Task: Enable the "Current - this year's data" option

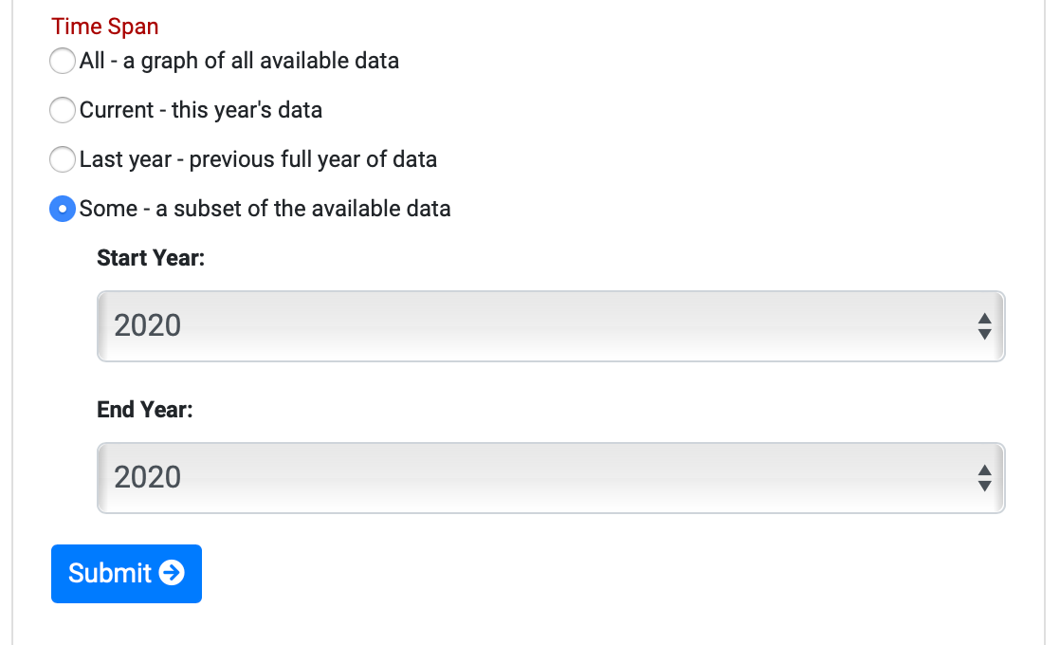Action: coord(62,110)
